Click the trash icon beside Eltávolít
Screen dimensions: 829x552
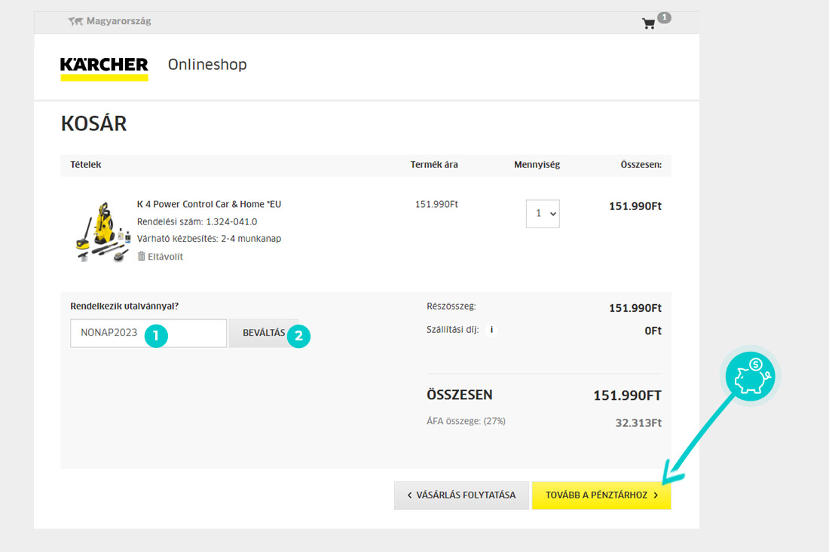click(141, 256)
